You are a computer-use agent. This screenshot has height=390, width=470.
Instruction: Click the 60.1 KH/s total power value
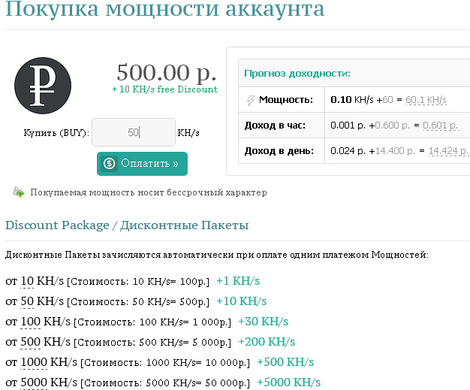click(426, 100)
